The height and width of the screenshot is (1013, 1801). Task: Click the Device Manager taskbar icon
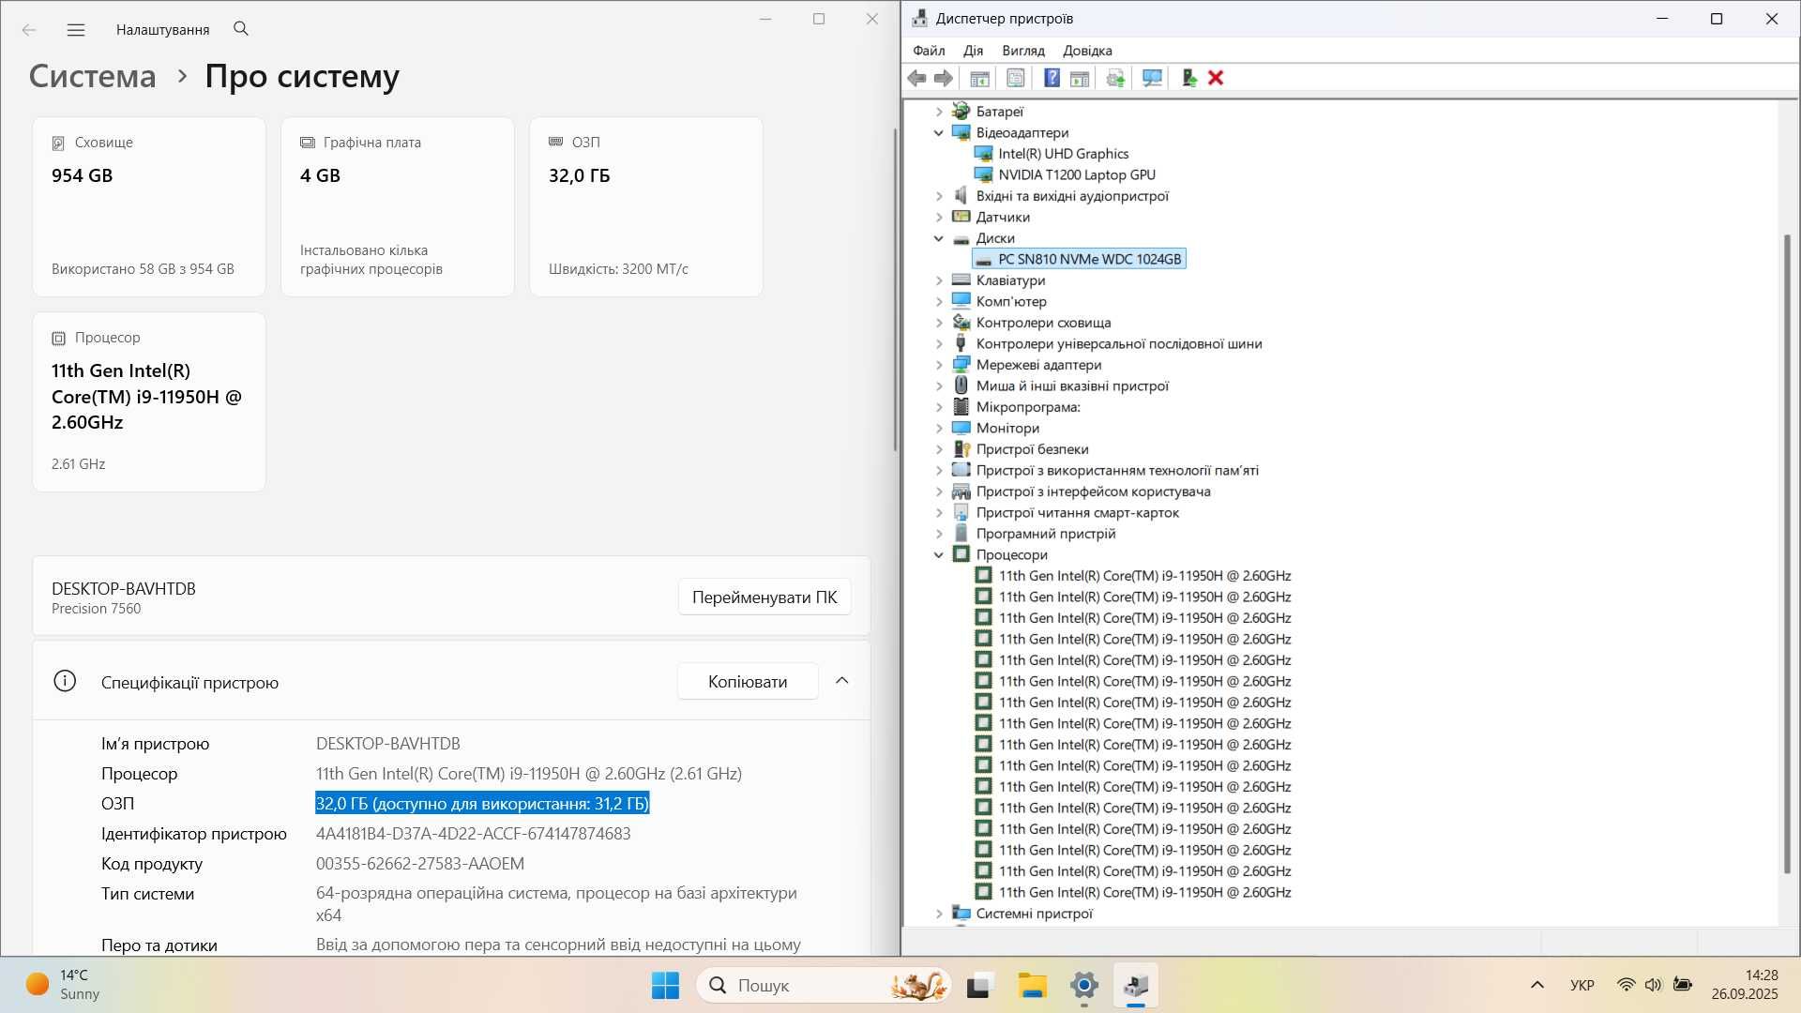[x=1136, y=985]
